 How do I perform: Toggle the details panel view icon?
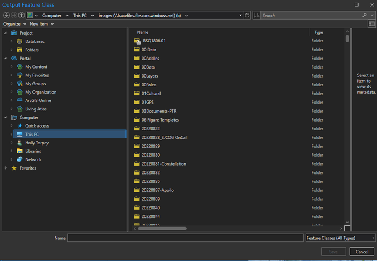(371, 23)
